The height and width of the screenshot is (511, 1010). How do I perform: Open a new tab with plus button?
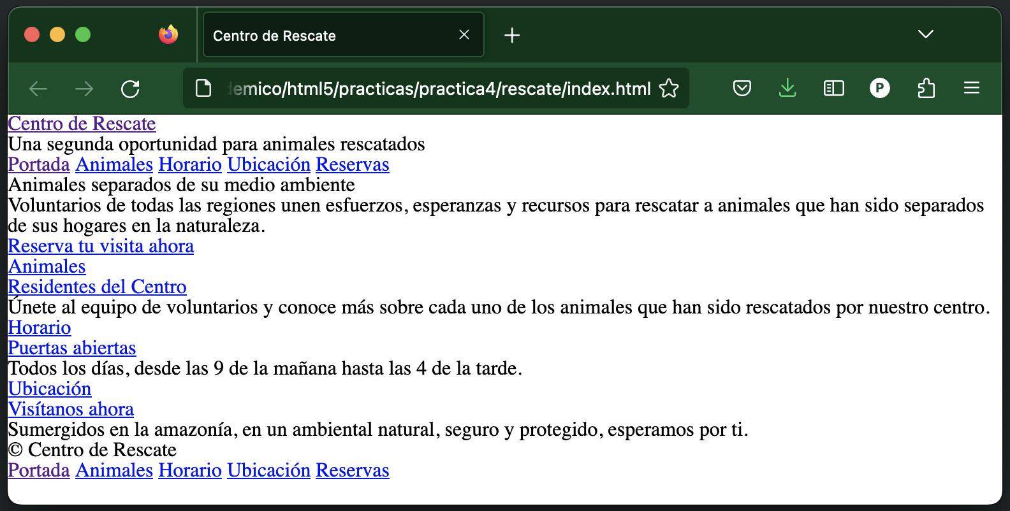(511, 35)
